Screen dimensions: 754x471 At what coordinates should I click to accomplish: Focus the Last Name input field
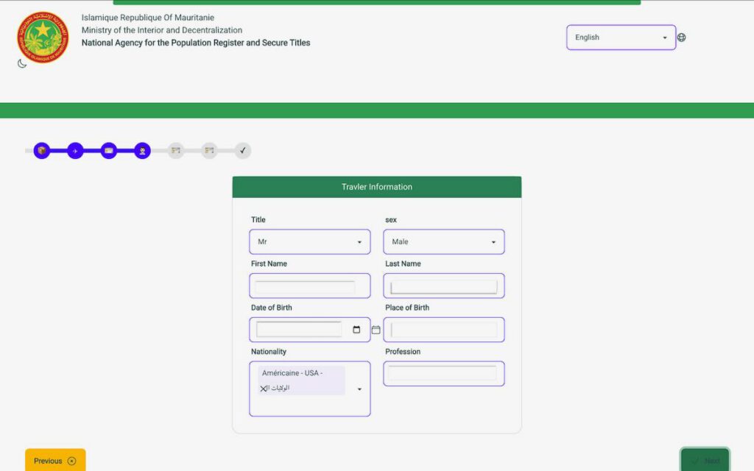point(443,286)
